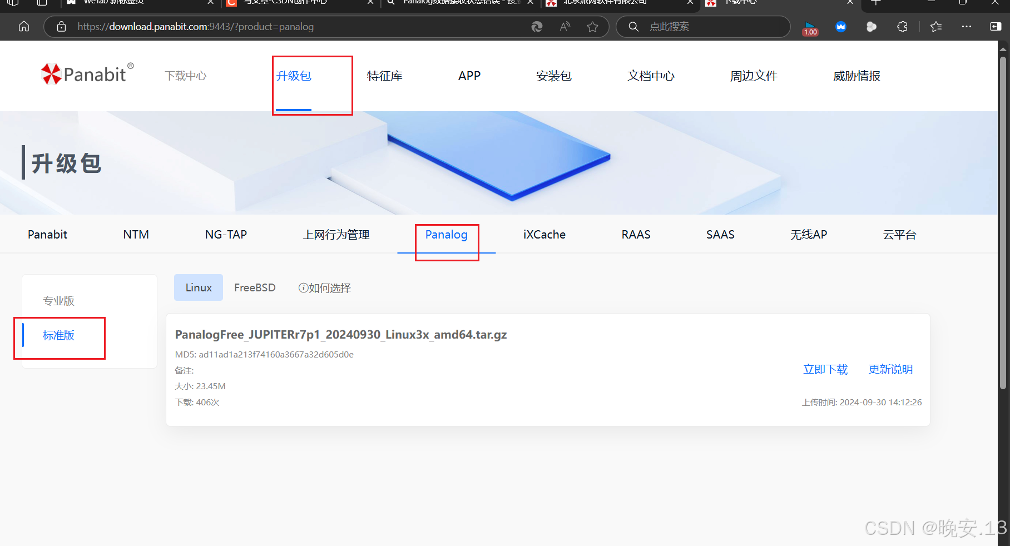1010x546 pixels.
Task: Open extension icon with 1.00 badge
Action: pyautogui.click(x=810, y=28)
